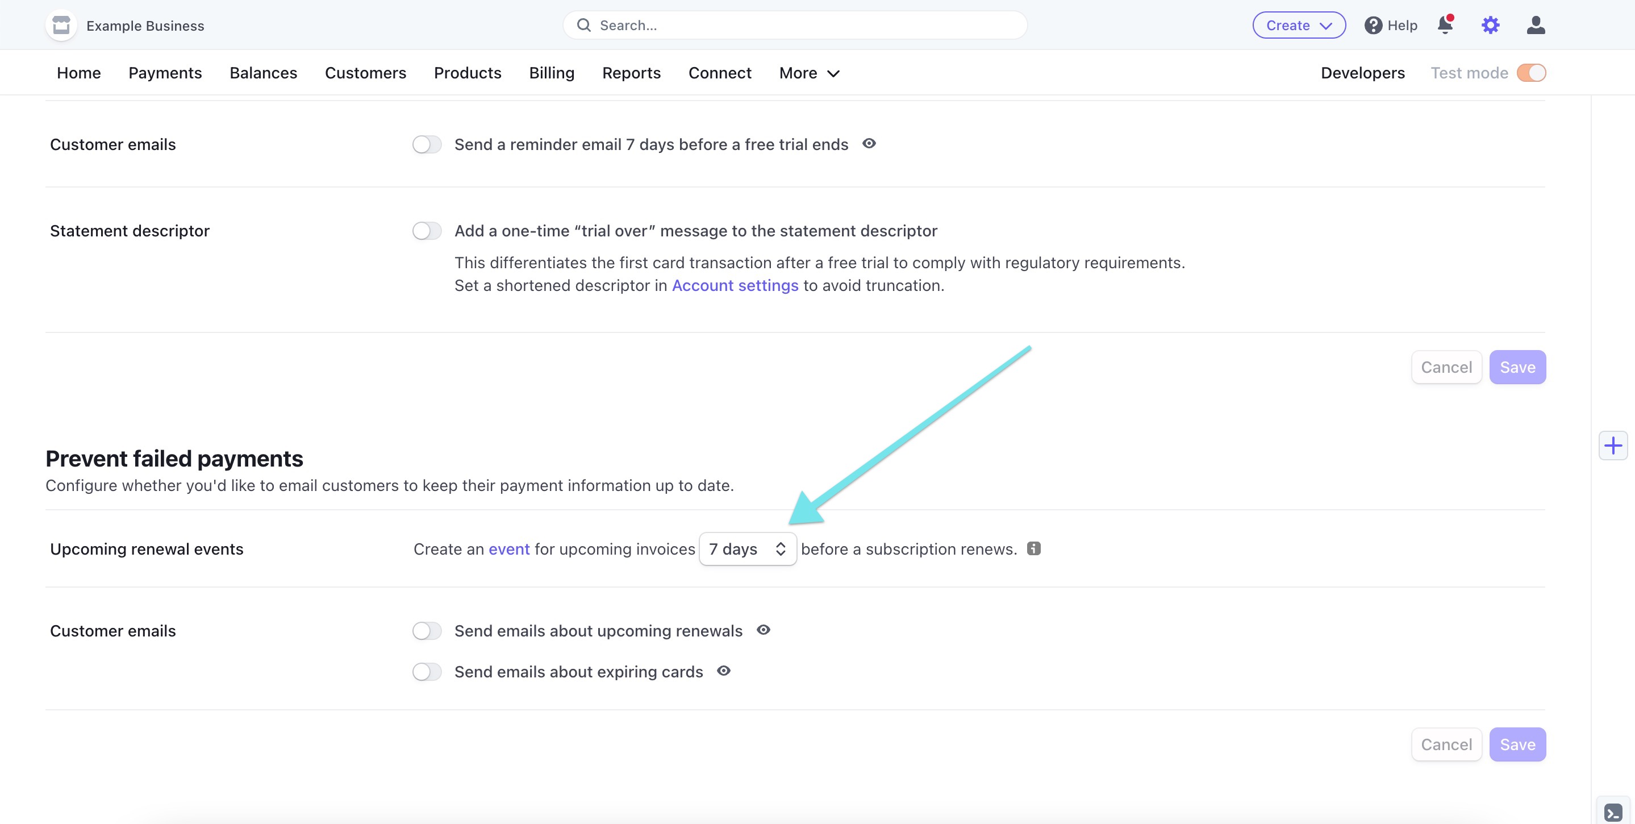Go to the Billing tab
The height and width of the screenshot is (824, 1635).
[x=552, y=73]
